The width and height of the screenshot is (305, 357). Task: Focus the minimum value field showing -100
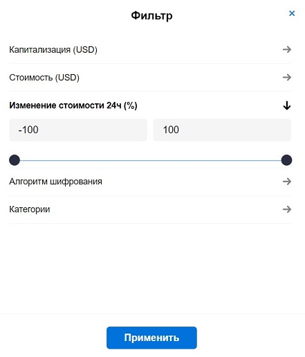78,130
